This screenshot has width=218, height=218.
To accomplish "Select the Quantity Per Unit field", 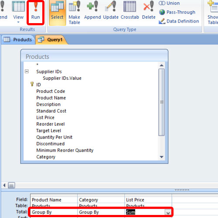I will point(54,137).
